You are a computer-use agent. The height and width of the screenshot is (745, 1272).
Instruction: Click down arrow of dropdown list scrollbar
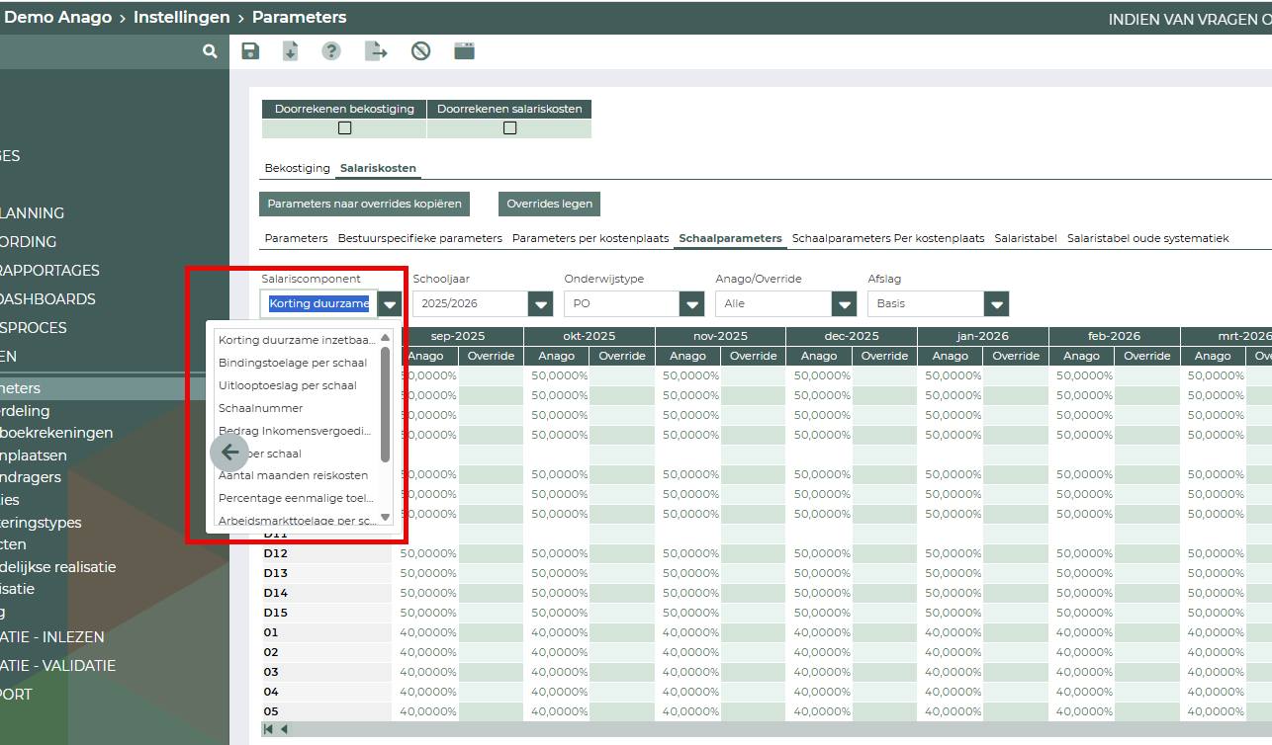[x=386, y=518]
